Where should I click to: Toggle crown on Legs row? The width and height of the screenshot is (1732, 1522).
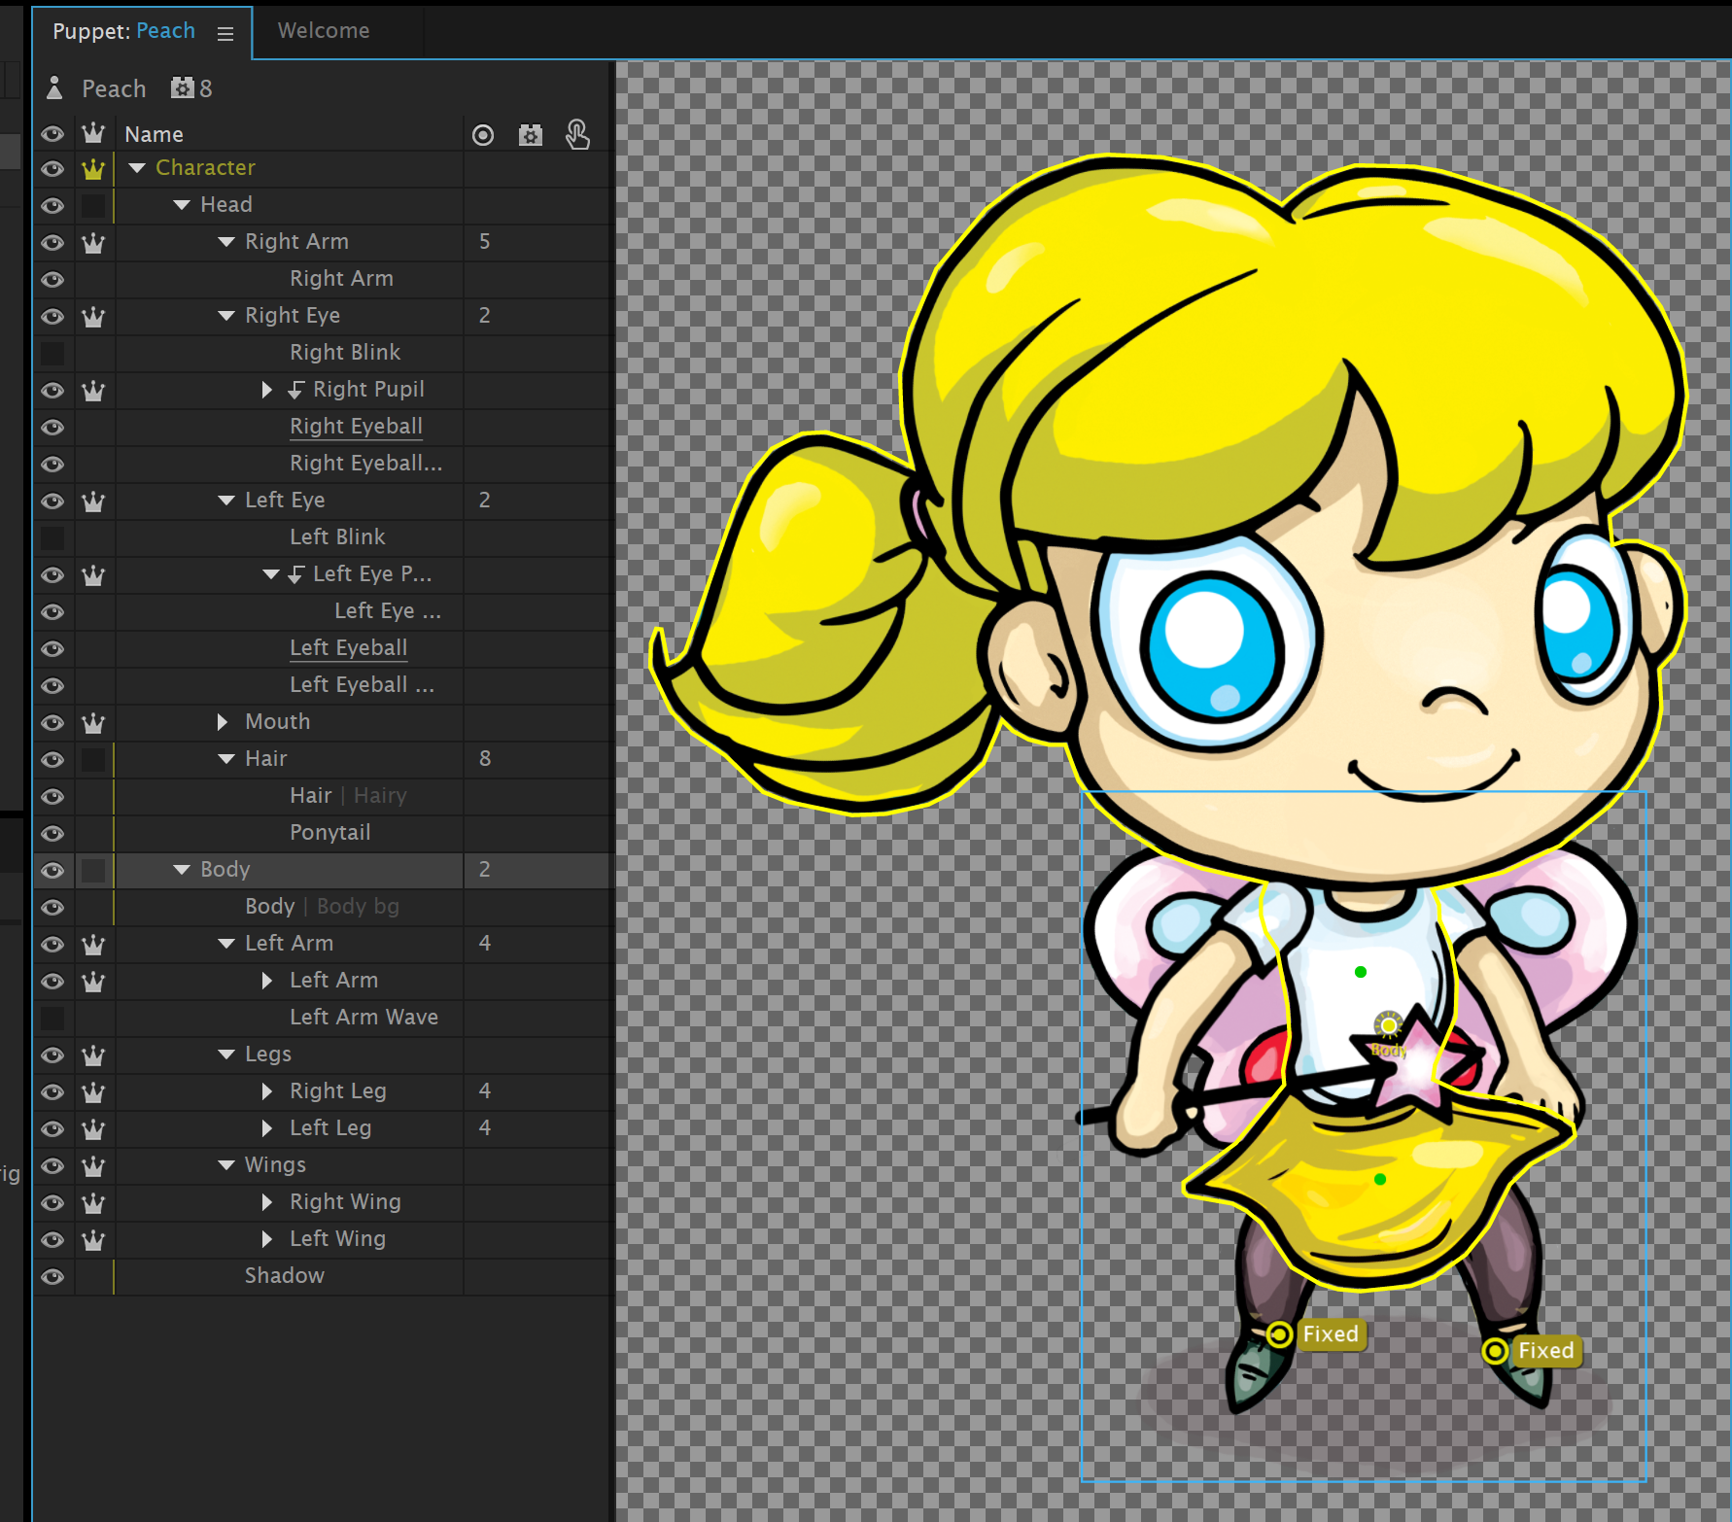click(x=93, y=1055)
